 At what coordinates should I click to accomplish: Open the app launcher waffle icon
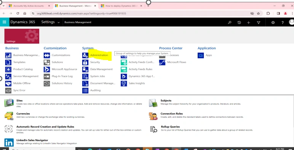4,22
